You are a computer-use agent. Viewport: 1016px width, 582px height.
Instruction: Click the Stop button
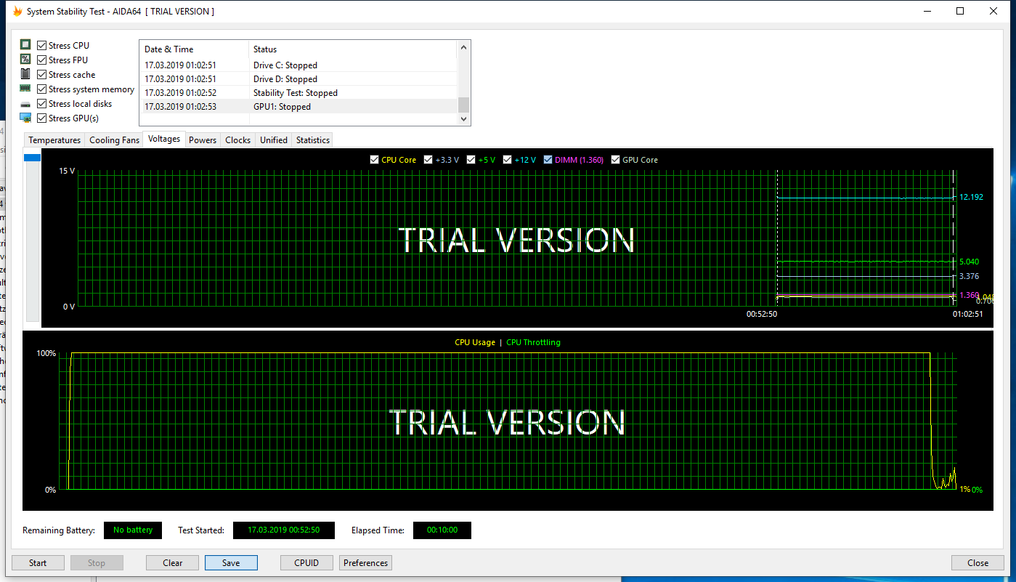click(x=97, y=562)
